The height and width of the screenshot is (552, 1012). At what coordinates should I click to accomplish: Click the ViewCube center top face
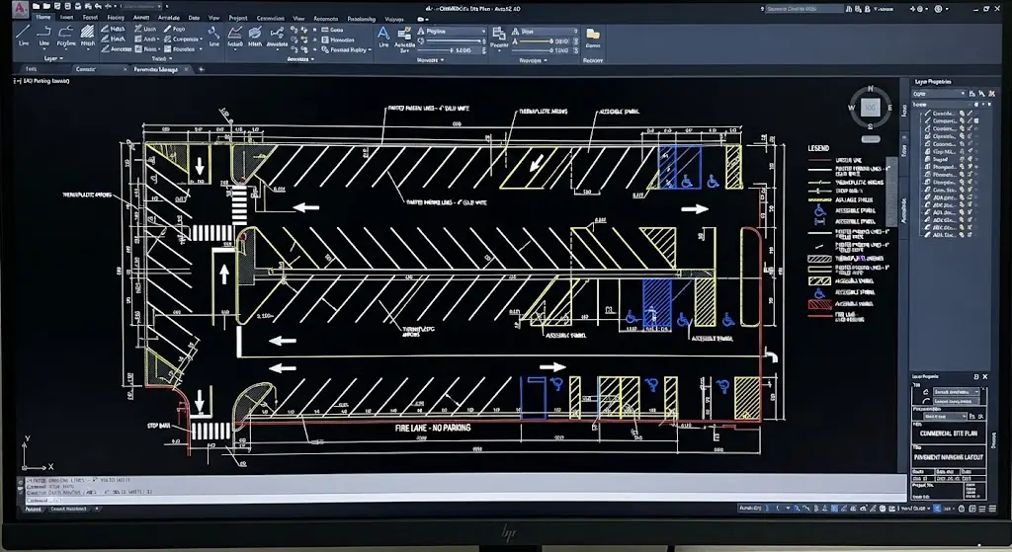click(870, 108)
